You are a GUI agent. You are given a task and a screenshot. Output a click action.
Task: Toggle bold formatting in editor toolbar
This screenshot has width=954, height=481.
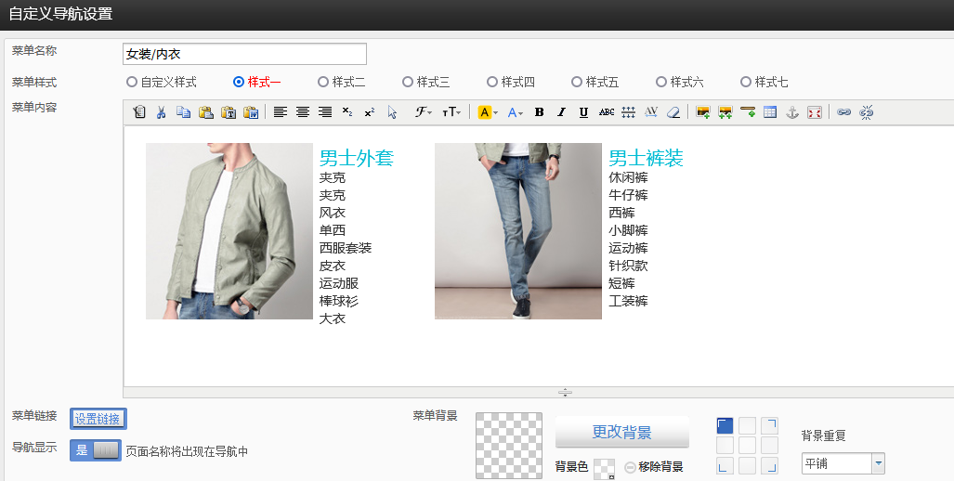[539, 112]
